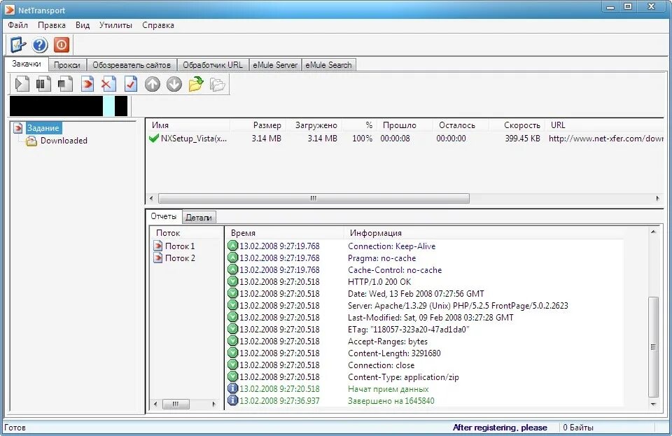Click the Поток 2 thread icon
Viewport: 672px width, 436px height.
tap(157, 258)
